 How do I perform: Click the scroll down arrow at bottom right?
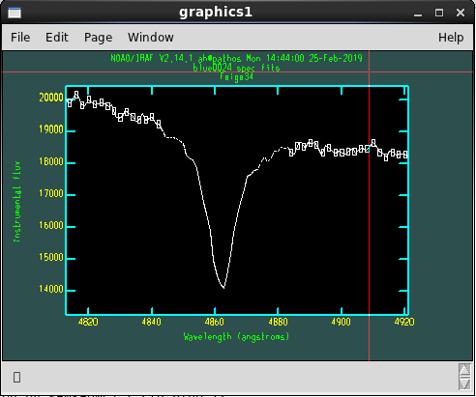(464, 383)
